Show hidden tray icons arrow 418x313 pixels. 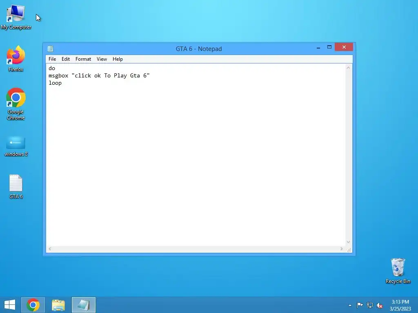(x=350, y=305)
